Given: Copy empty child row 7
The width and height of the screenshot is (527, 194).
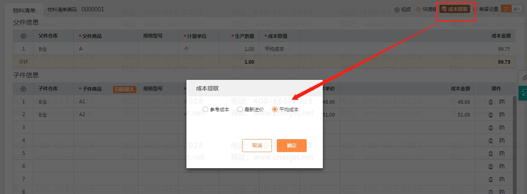Looking at the screenshot, I should pos(502,179).
